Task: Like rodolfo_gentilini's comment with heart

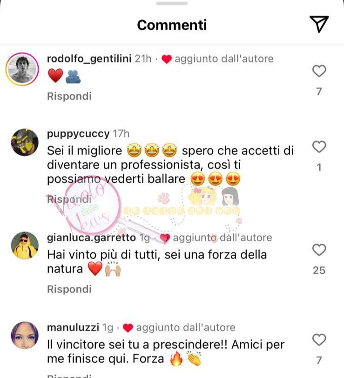Action: [319, 71]
